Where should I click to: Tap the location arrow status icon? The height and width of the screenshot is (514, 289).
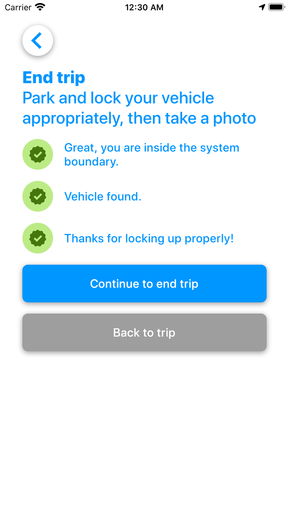point(262,7)
